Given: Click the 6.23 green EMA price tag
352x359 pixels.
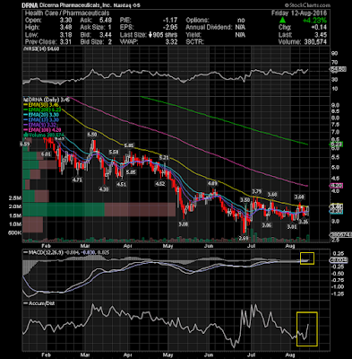Looking at the screenshot, I should click(x=337, y=144).
